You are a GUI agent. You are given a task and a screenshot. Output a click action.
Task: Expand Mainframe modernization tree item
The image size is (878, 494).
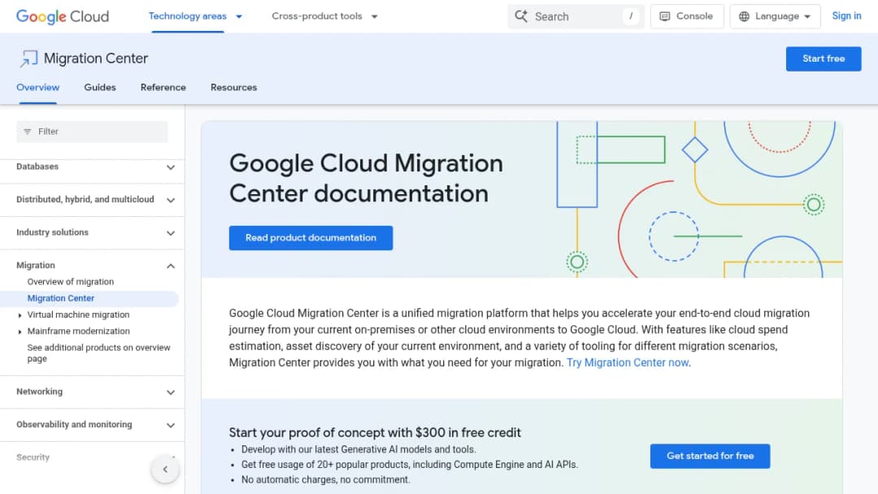(x=20, y=331)
